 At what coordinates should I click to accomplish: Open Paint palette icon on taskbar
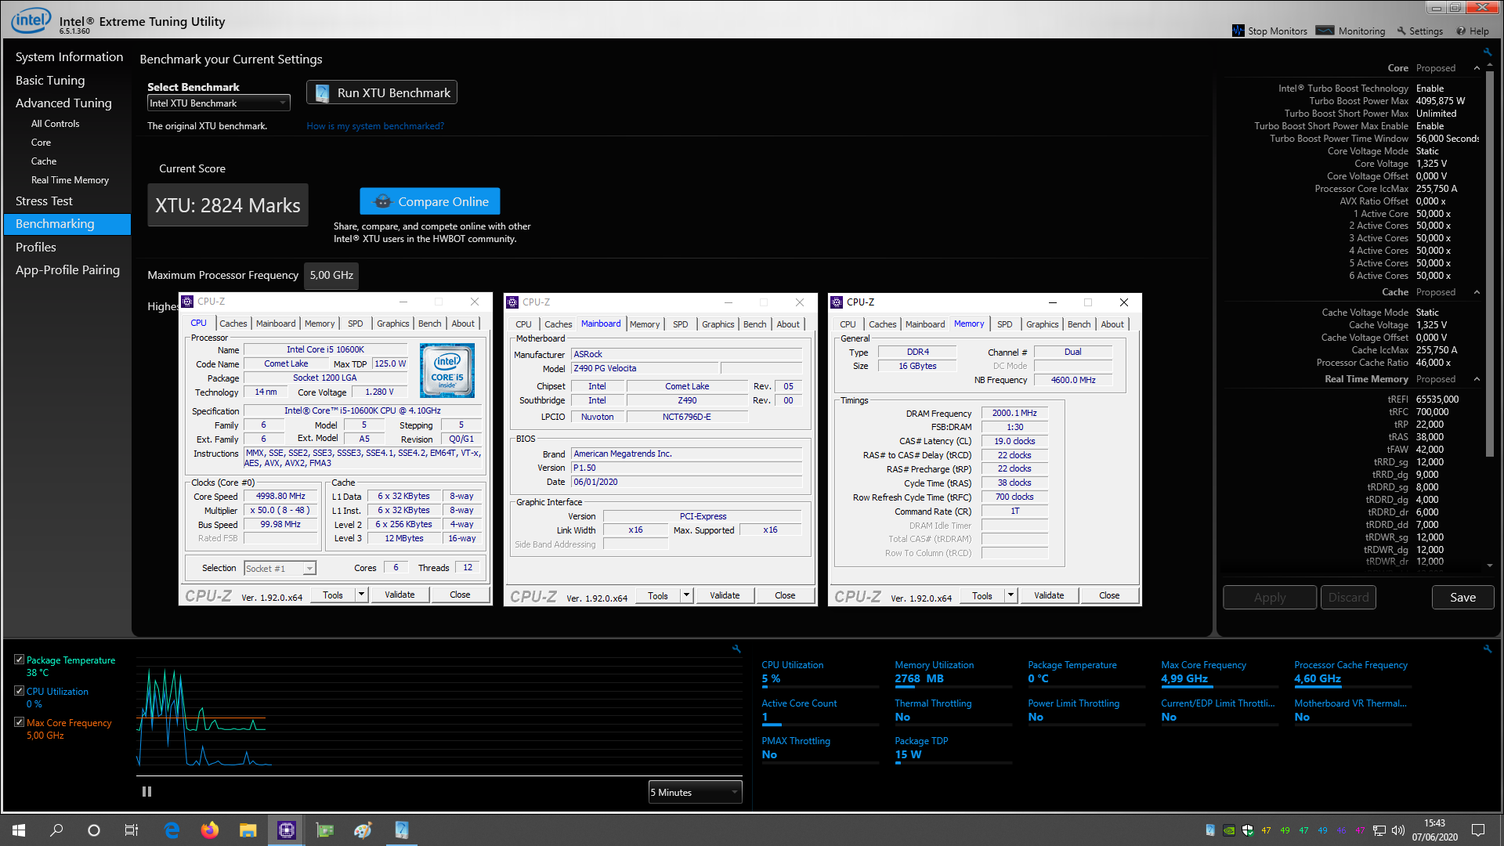click(x=363, y=830)
